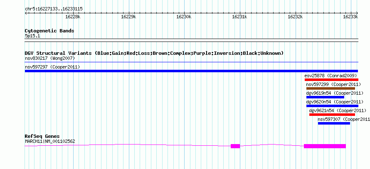The image size is (370, 169).
Task: Click the thin blue nsv830217 variant line
Action: coord(192,62)
